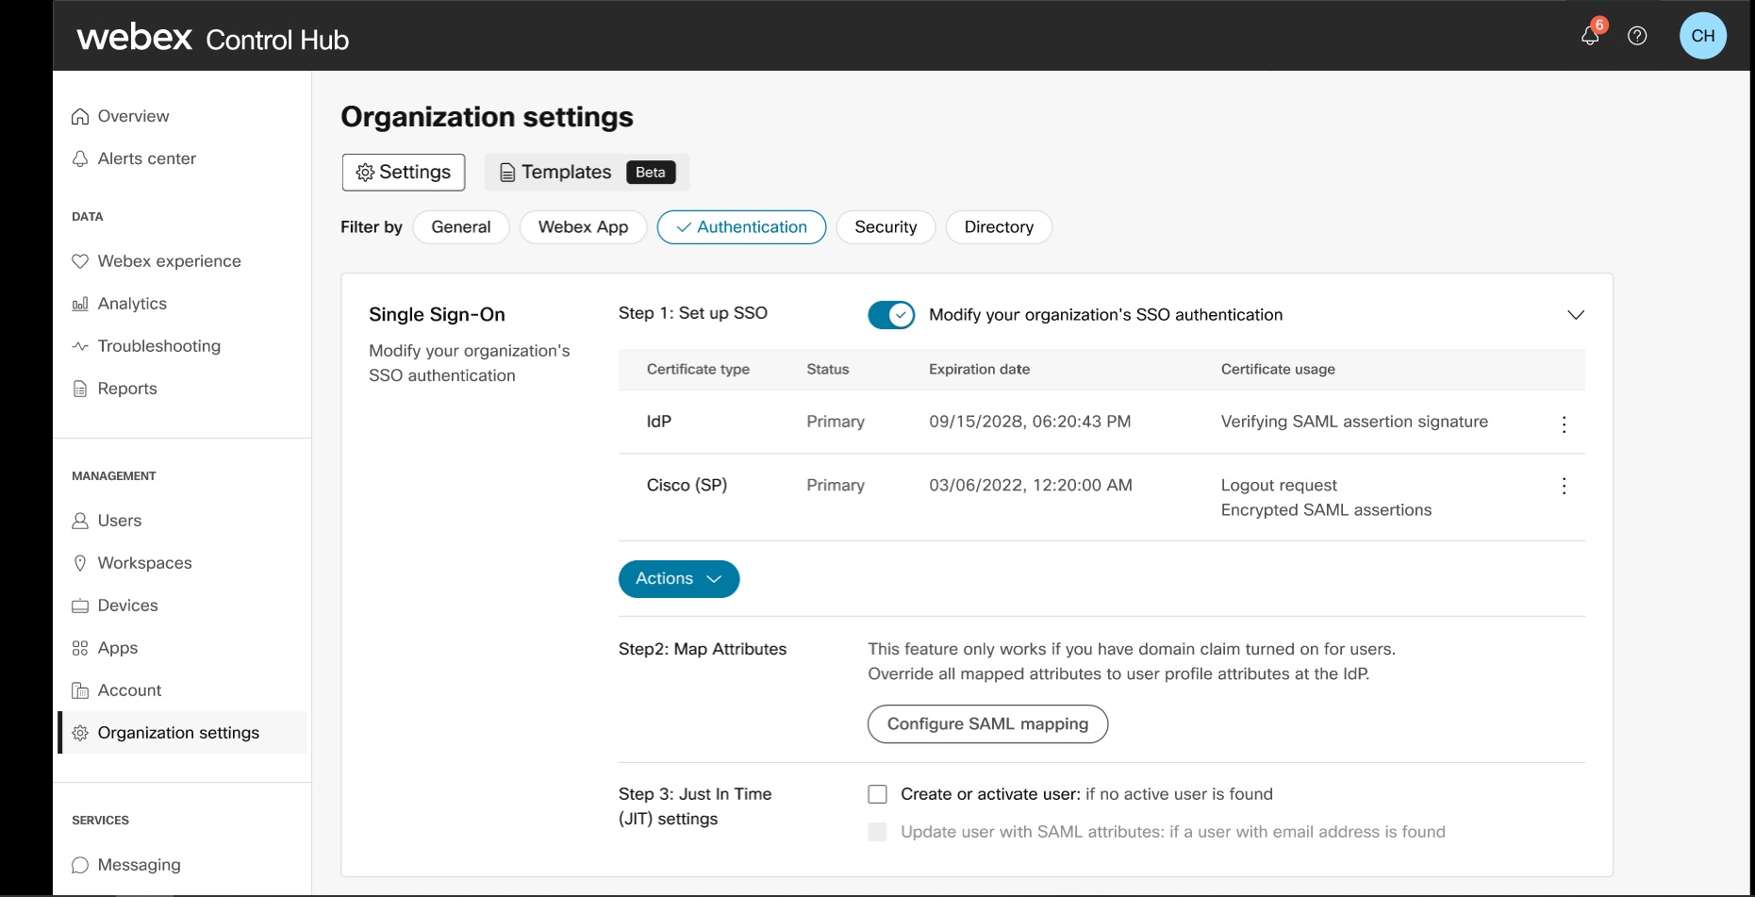Check Create or activate user checkbox
Viewport: 1755px width, 897px height.
877,794
